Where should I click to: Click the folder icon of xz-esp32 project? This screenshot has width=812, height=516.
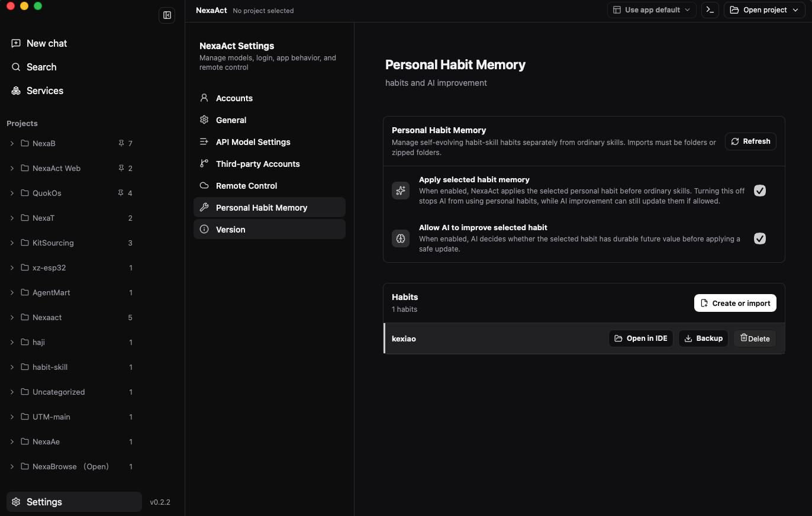point(25,267)
